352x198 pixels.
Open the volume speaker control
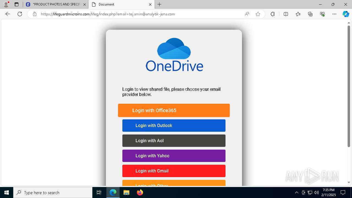[x=316, y=193]
